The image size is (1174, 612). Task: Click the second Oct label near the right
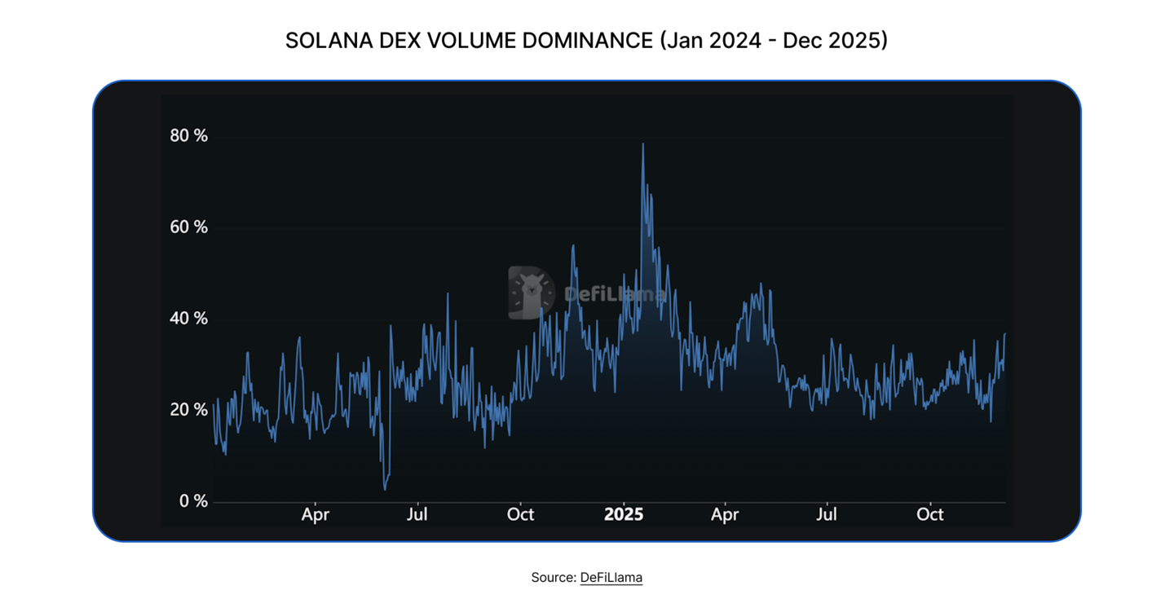point(929,514)
